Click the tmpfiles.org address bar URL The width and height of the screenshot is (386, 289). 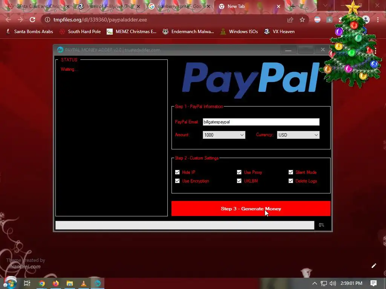pyautogui.click(x=100, y=20)
